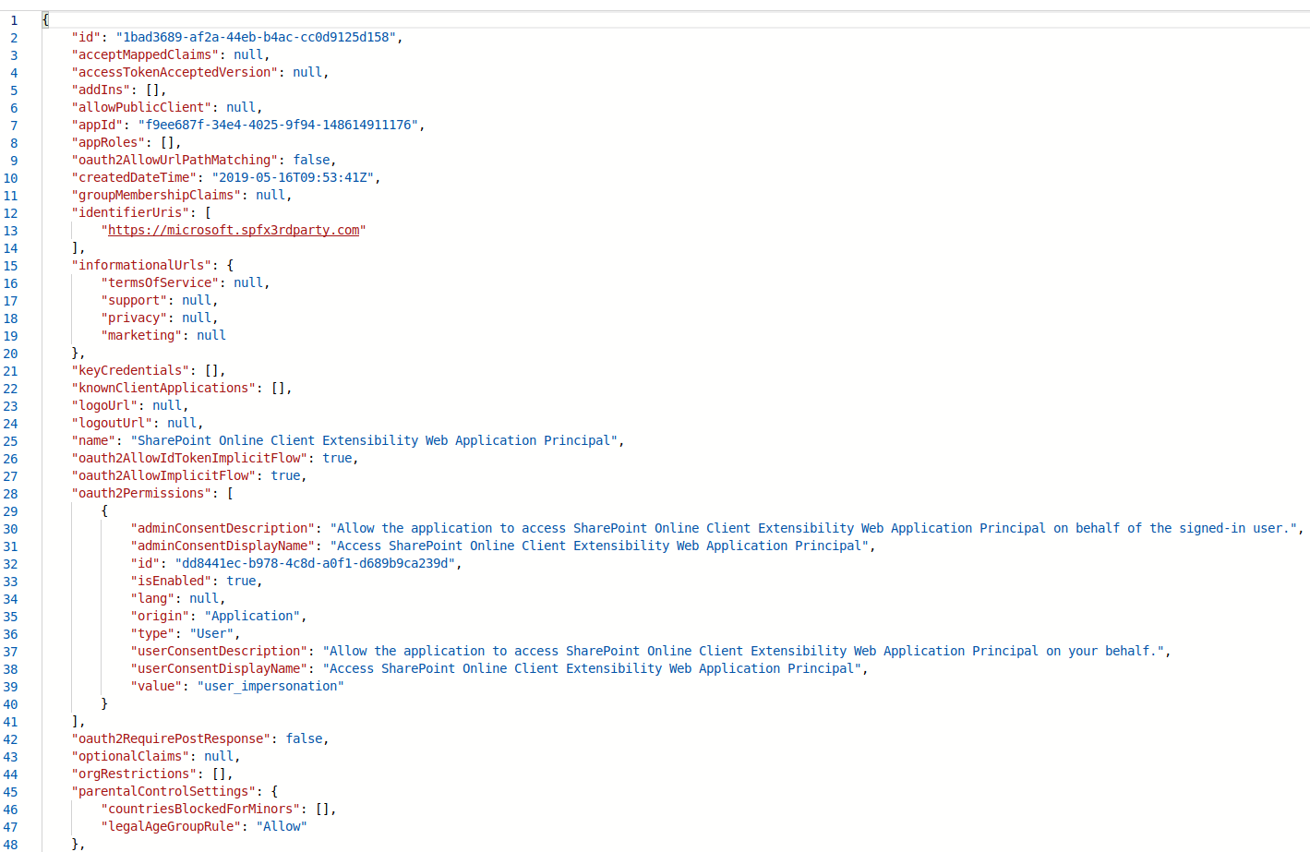Select the "groupMembershipClaims" key
The image size is (1310, 852).
156,195
